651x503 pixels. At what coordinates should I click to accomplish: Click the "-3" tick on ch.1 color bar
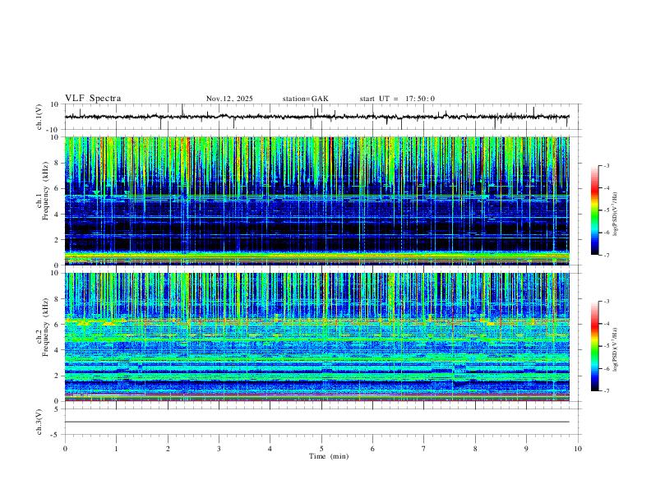[607, 166]
